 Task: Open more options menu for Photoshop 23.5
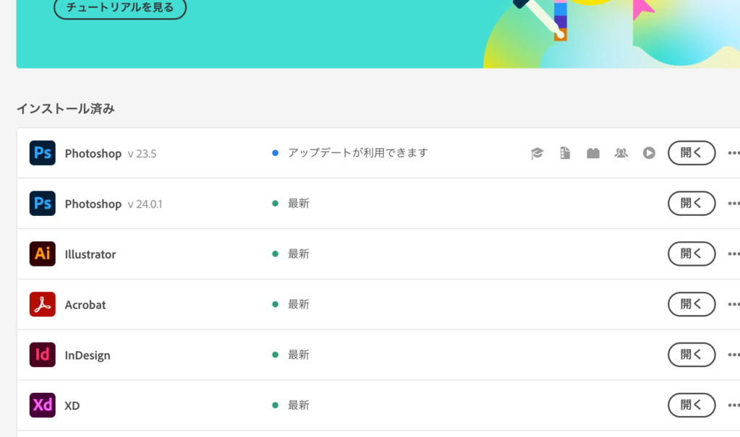734,153
